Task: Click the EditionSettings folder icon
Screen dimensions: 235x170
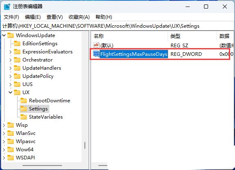Action: (17, 44)
